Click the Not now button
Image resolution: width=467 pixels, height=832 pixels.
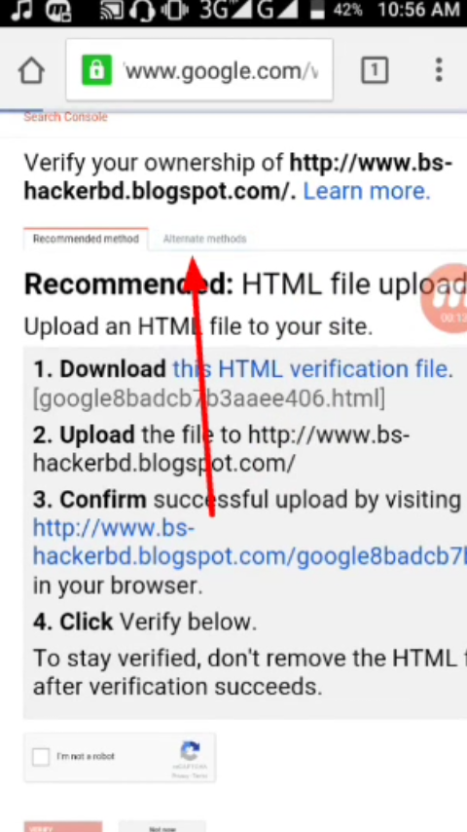162,827
